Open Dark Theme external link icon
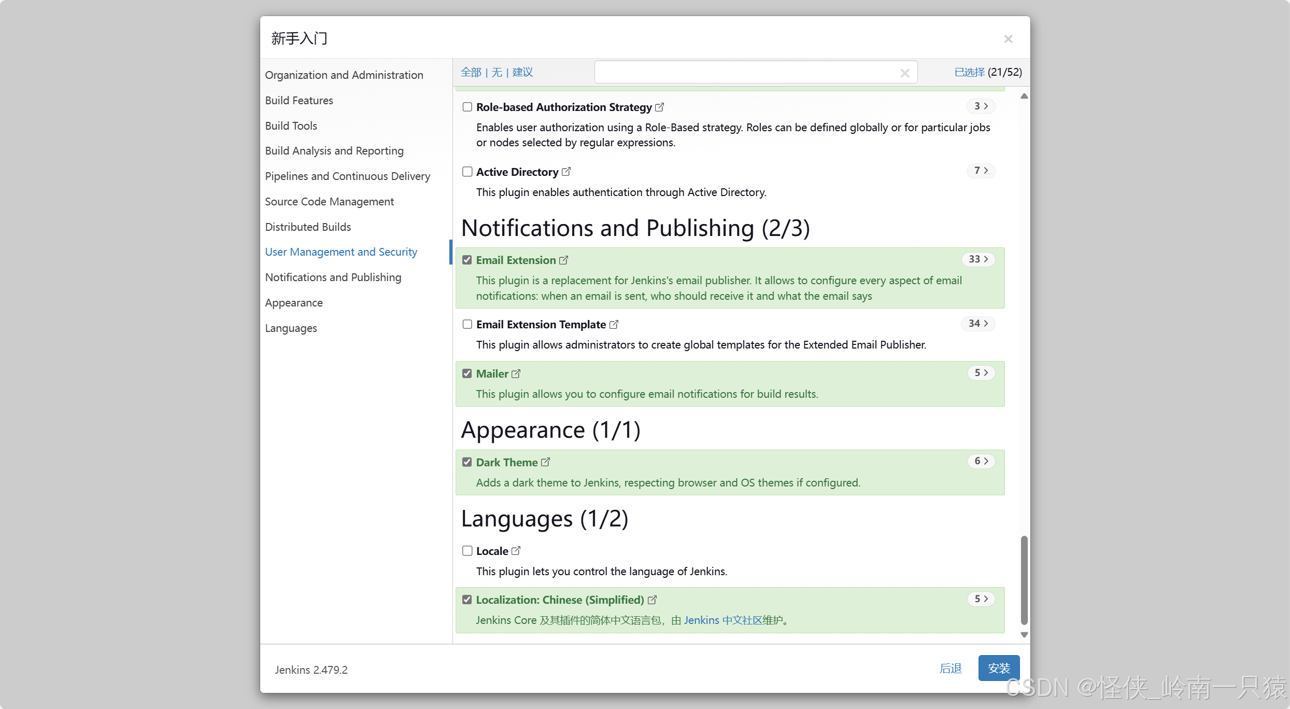 545,462
